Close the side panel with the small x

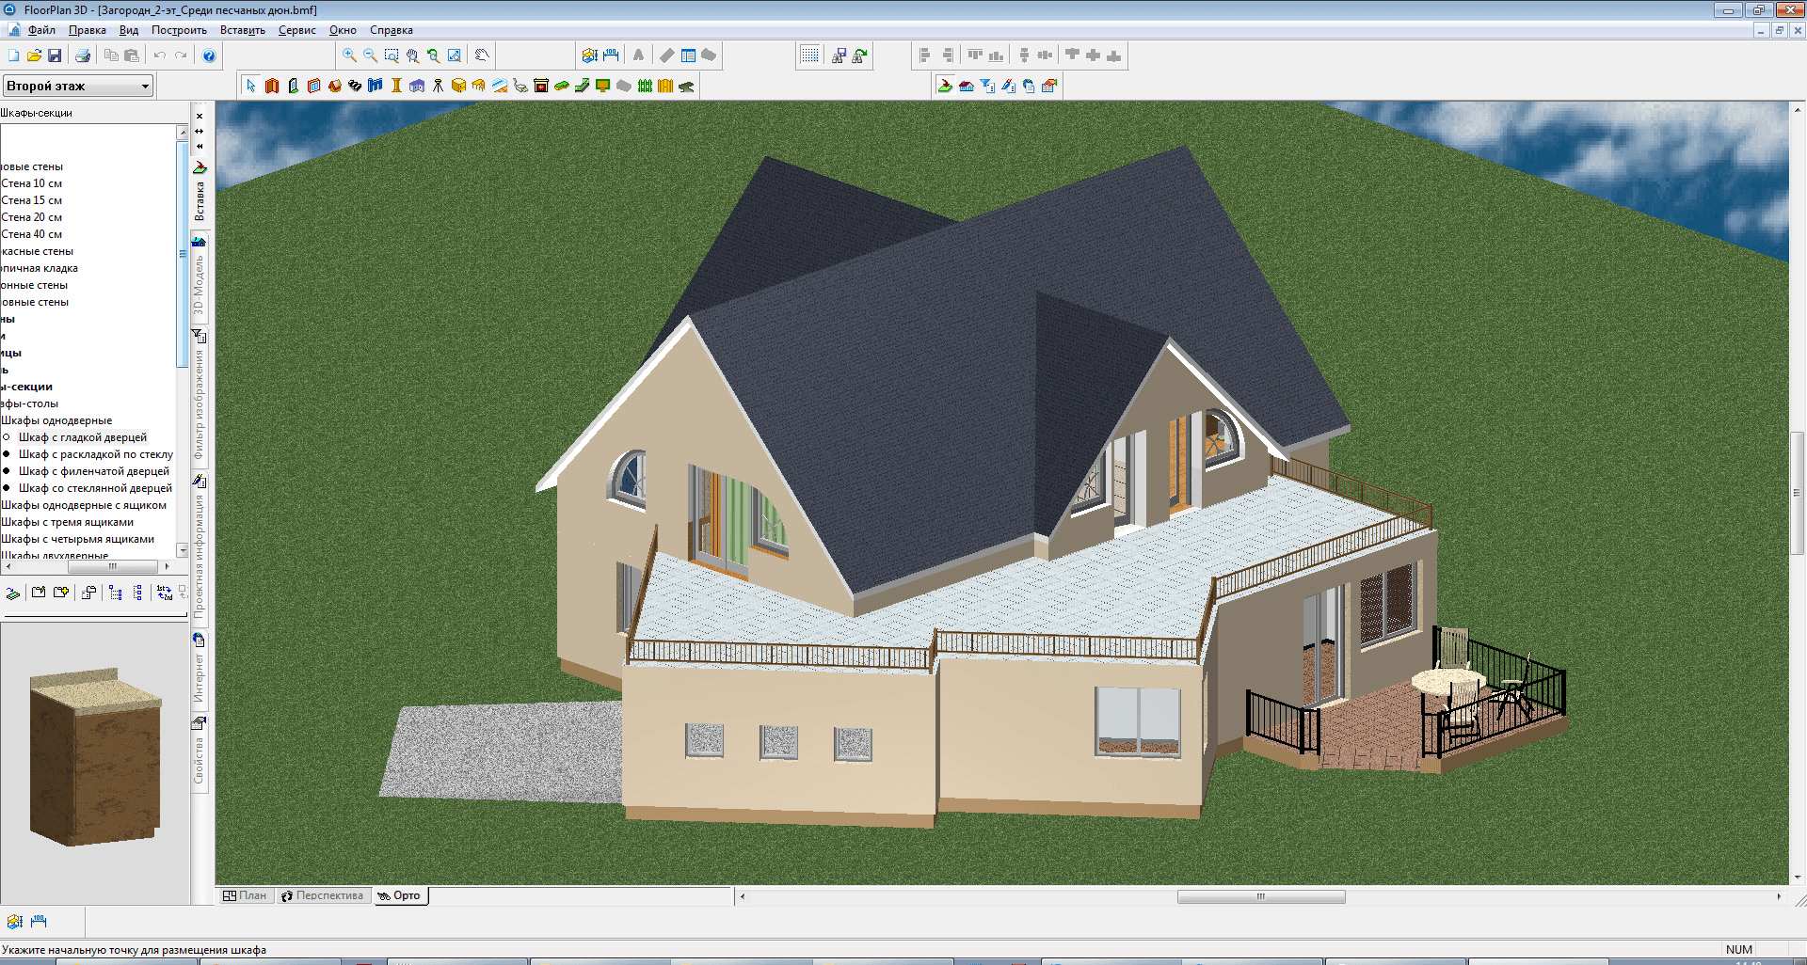200,117
